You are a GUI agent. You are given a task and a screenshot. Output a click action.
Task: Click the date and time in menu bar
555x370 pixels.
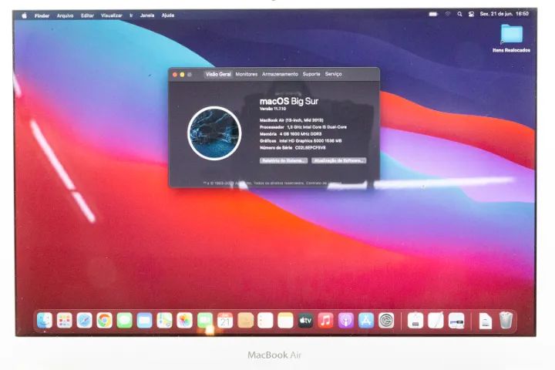point(504,14)
